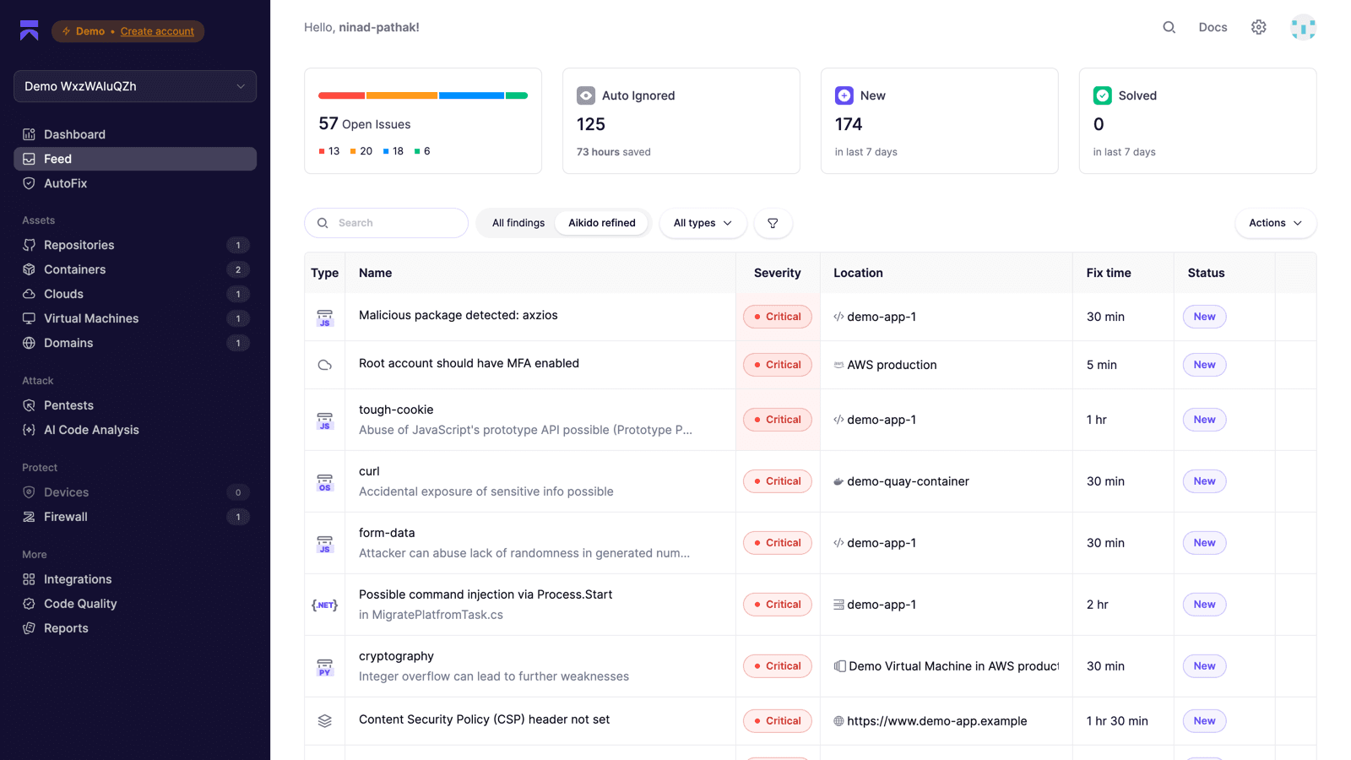The width and height of the screenshot is (1351, 760).
Task: Open the Auto Ignored 125 card
Action: click(681, 121)
